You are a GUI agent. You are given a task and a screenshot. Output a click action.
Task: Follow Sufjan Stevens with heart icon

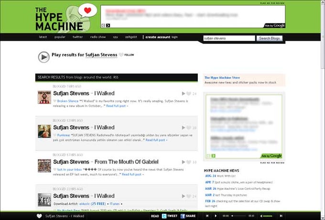[121, 55]
